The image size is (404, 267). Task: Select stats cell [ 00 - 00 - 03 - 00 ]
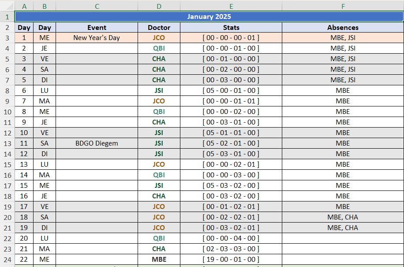(231, 175)
